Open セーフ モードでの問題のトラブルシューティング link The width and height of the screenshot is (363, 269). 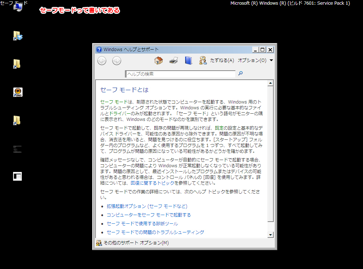(x=155, y=232)
